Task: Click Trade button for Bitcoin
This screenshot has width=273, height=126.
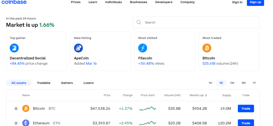Action: pyautogui.click(x=246, y=108)
